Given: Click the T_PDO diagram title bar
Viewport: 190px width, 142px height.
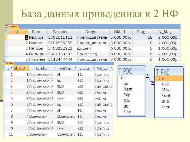Looking at the screenshot, I should pyautogui.click(x=131, y=71).
